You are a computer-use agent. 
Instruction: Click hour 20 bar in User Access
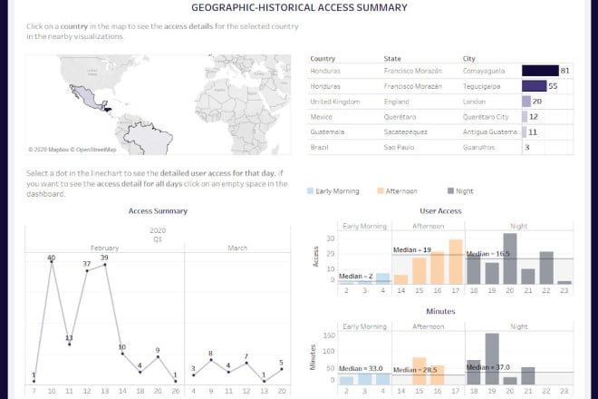(510, 258)
